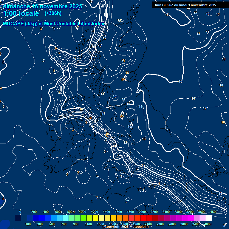Viewport: 229px width, 229px height.
Task: Click the contour value '17' on the map
Action: coord(205,108)
